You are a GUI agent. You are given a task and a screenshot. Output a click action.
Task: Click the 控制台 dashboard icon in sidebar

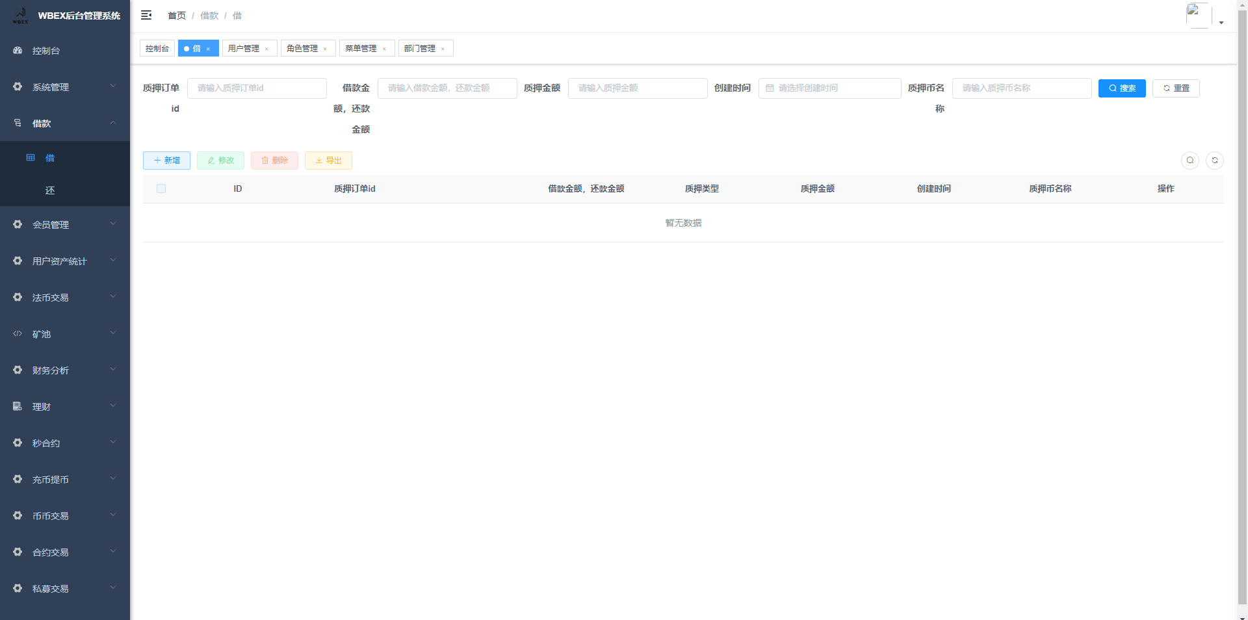click(x=18, y=51)
